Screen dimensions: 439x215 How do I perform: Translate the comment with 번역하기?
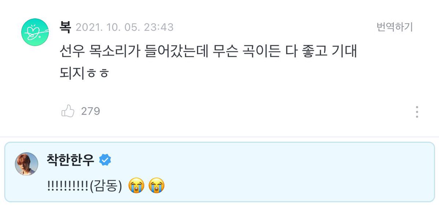pyautogui.click(x=394, y=27)
